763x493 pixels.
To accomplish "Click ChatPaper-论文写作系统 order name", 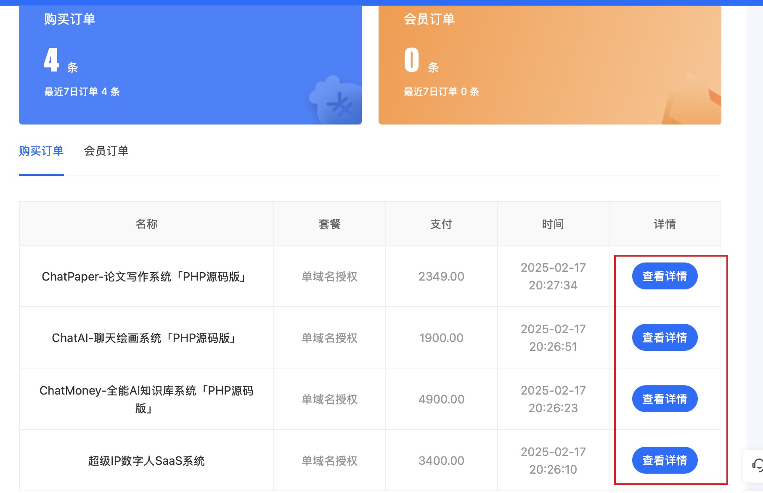I will [144, 276].
